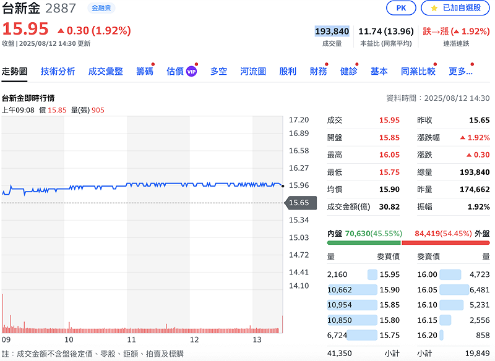This screenshot has height=361, width=495.
Task: Open the 技術分析 tab
Action: tap(58, 72)
